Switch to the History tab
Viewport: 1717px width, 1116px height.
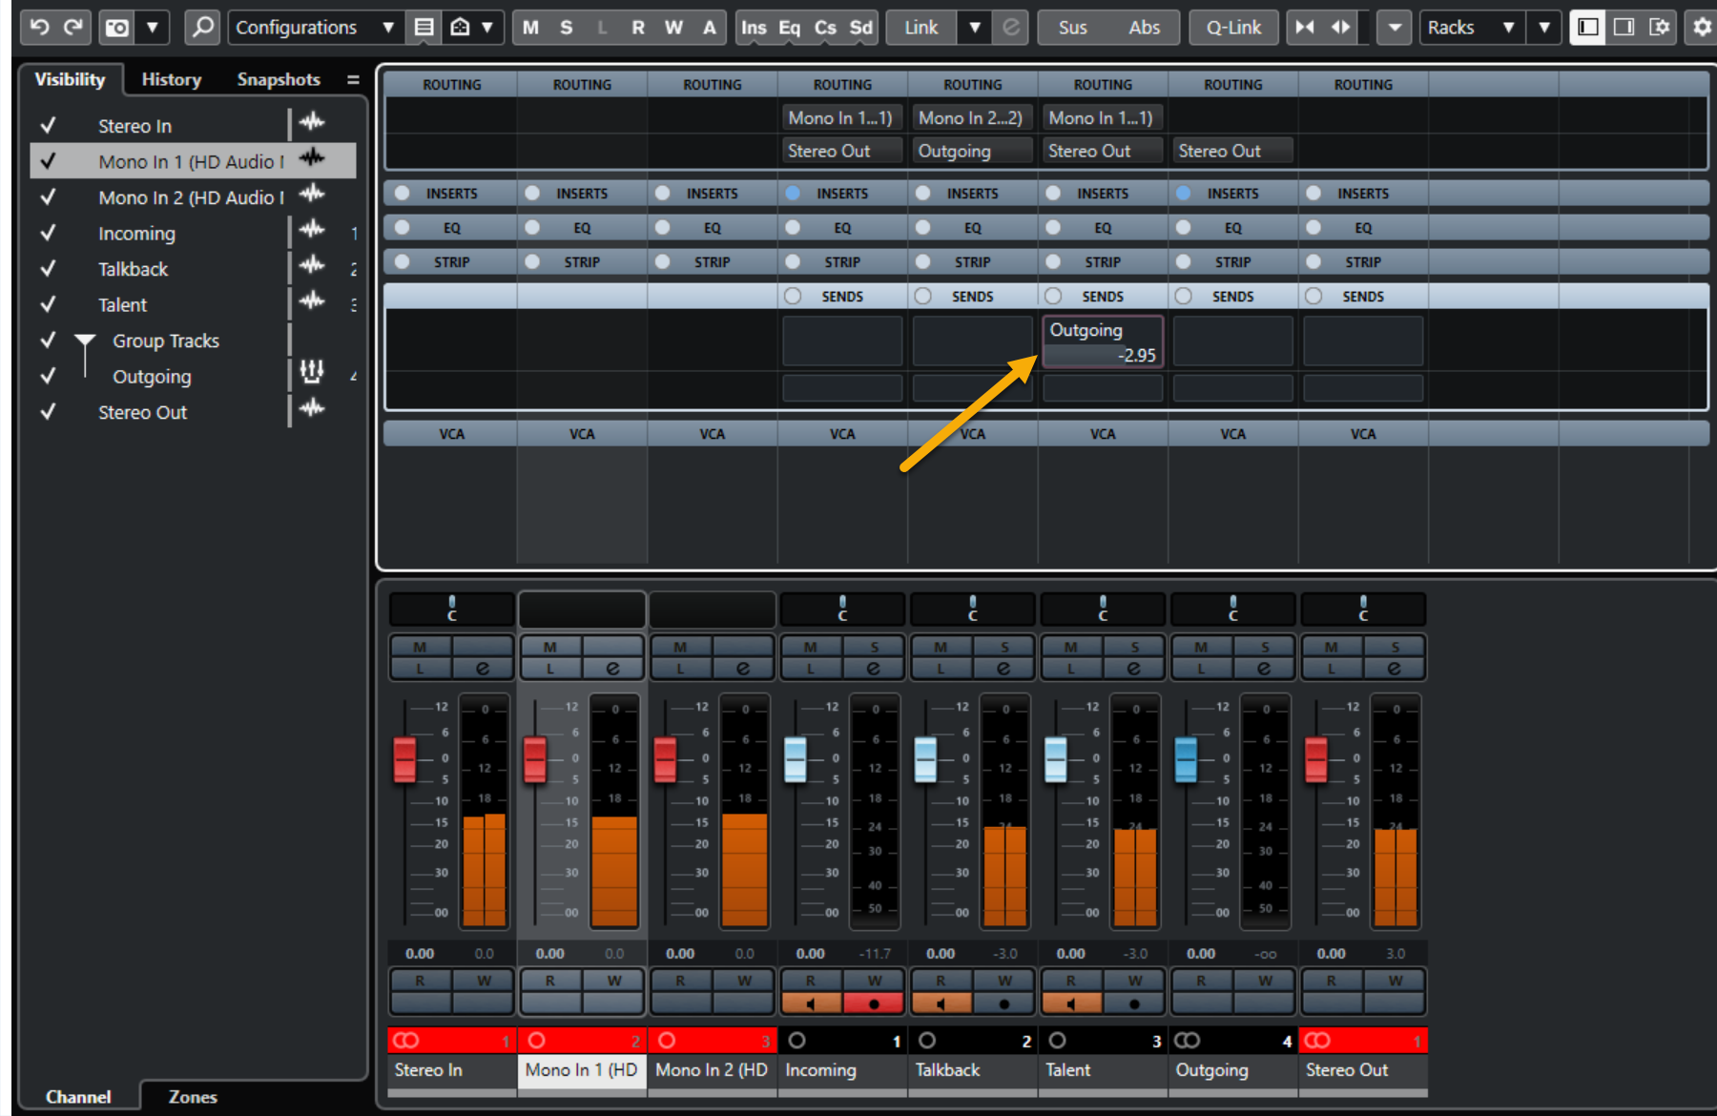tap(172, 79)
